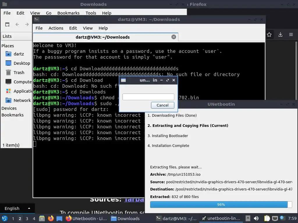Image resolution: width=298 pixels, height=223 pixels.
Task: Click the show desktop icon in panel
Action: 59,218
